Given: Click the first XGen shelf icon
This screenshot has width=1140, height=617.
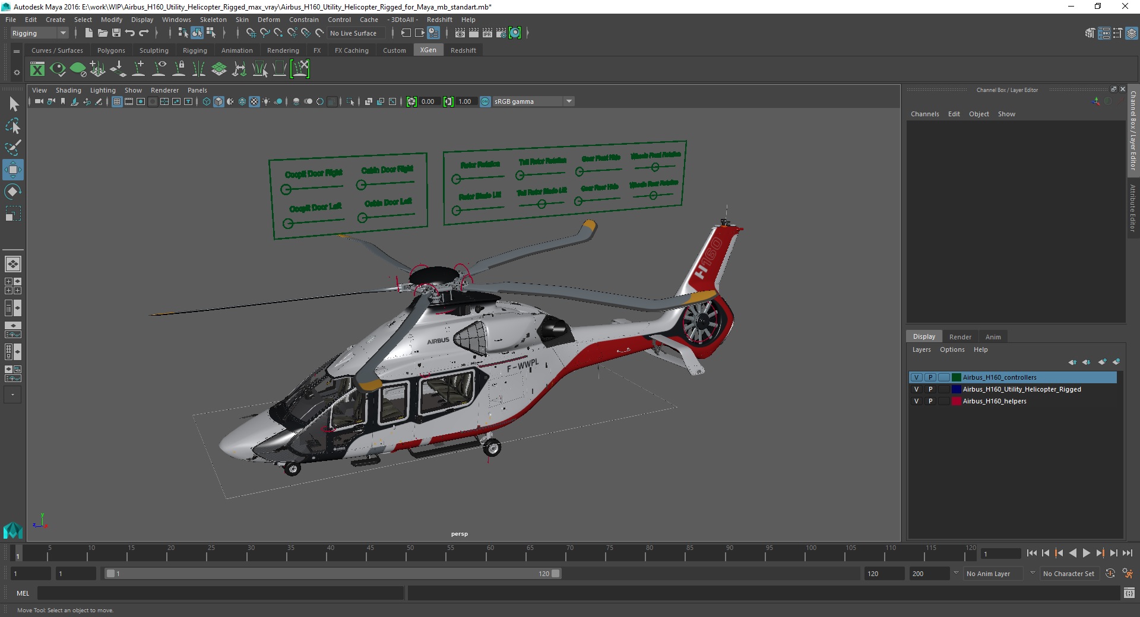Looking at the screenshot, I should coord(37,69).
